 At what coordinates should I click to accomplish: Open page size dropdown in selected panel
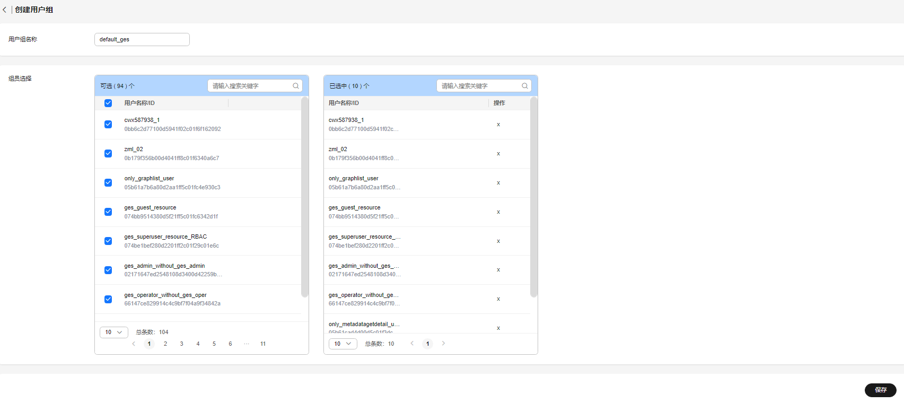[343, 344]
